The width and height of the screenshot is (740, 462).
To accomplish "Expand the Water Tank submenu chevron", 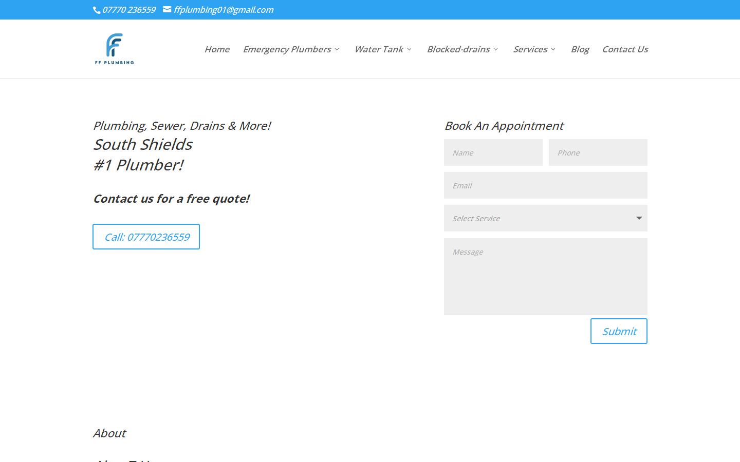I will click(410, 49).
